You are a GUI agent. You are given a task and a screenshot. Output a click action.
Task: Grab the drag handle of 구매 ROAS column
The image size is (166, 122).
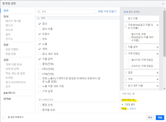125,26
